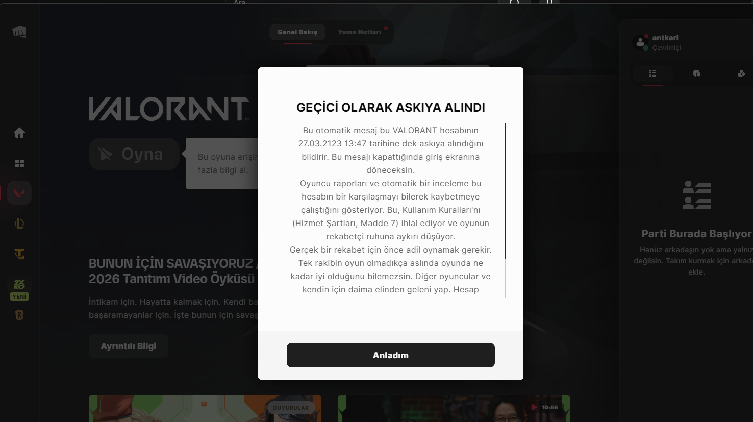Viewport: 753px width, 422px height.
Task: Open Ayrıntılı Bilgi for the featured video
Action: (129, 346)
